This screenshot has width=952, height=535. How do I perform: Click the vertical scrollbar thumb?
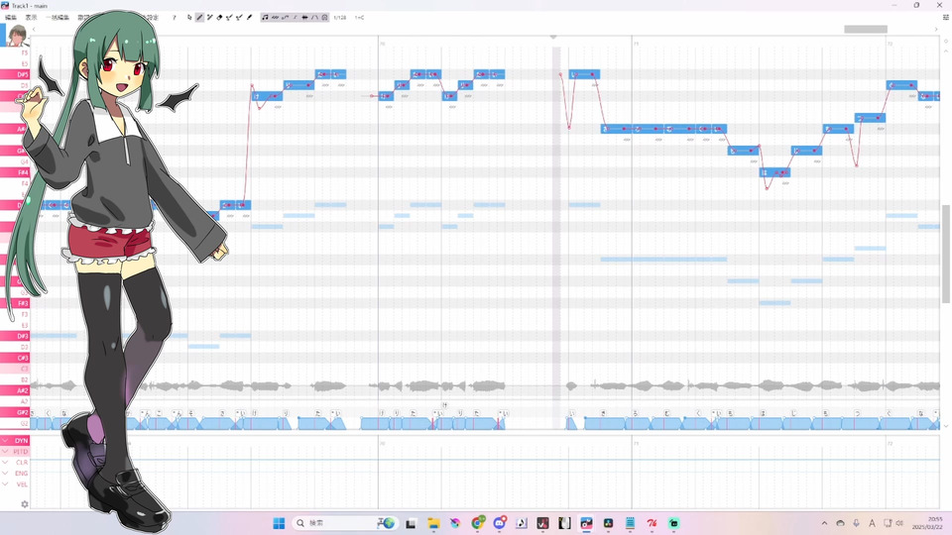pyautogui.click(x=946, y=255)
